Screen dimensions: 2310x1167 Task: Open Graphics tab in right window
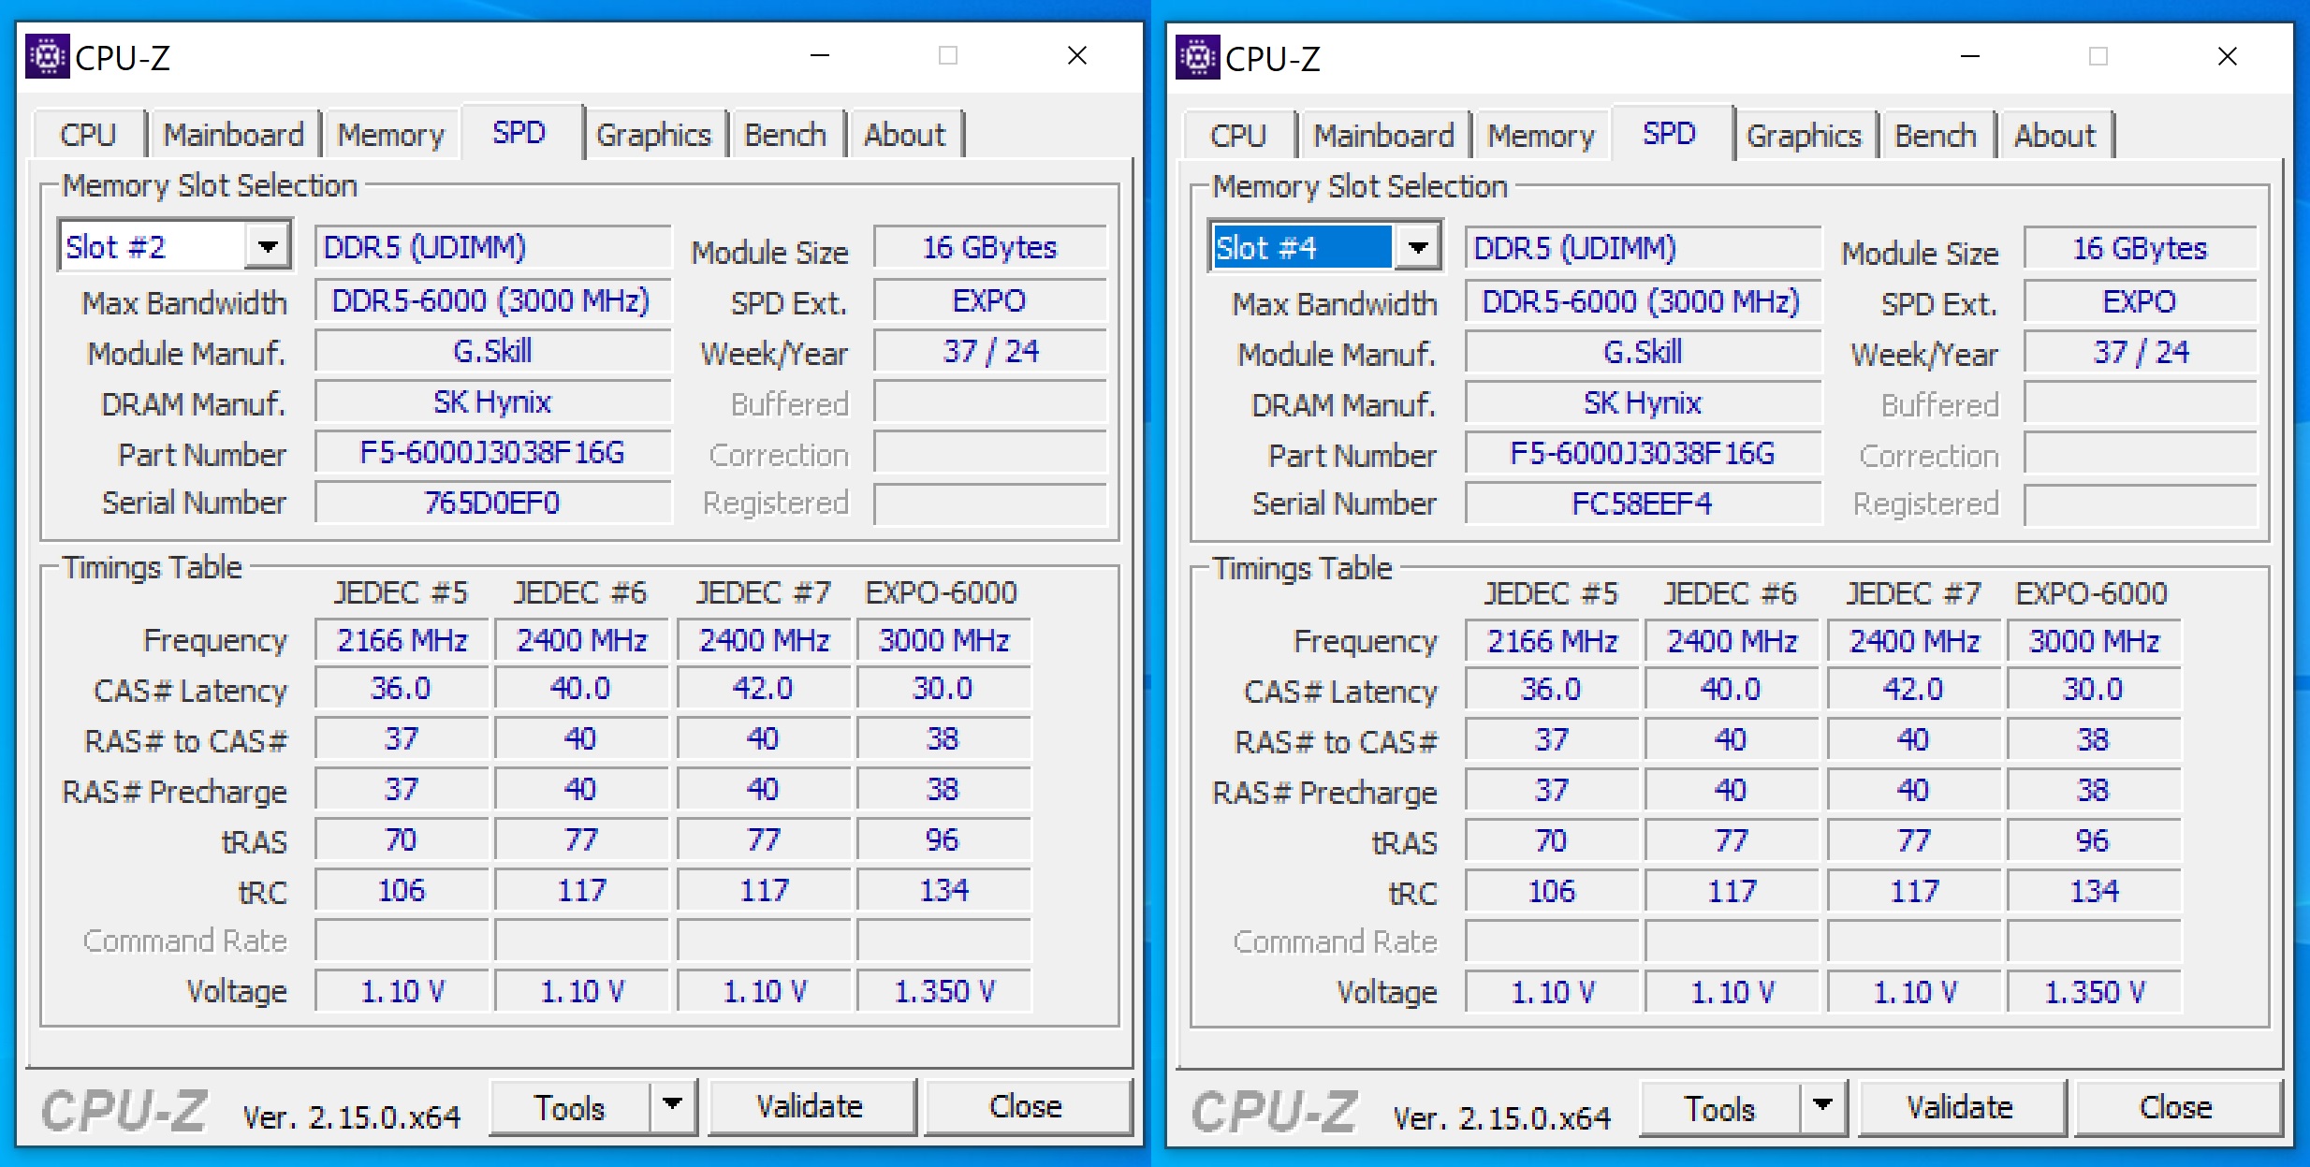tap(1805, 136)
